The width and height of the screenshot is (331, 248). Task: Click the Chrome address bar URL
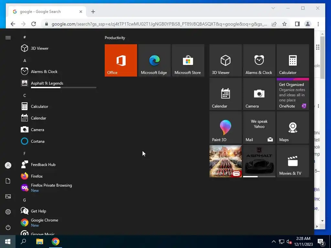point(159,24)
